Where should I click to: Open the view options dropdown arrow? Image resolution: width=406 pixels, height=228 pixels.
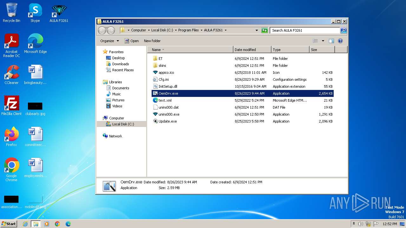323,41
